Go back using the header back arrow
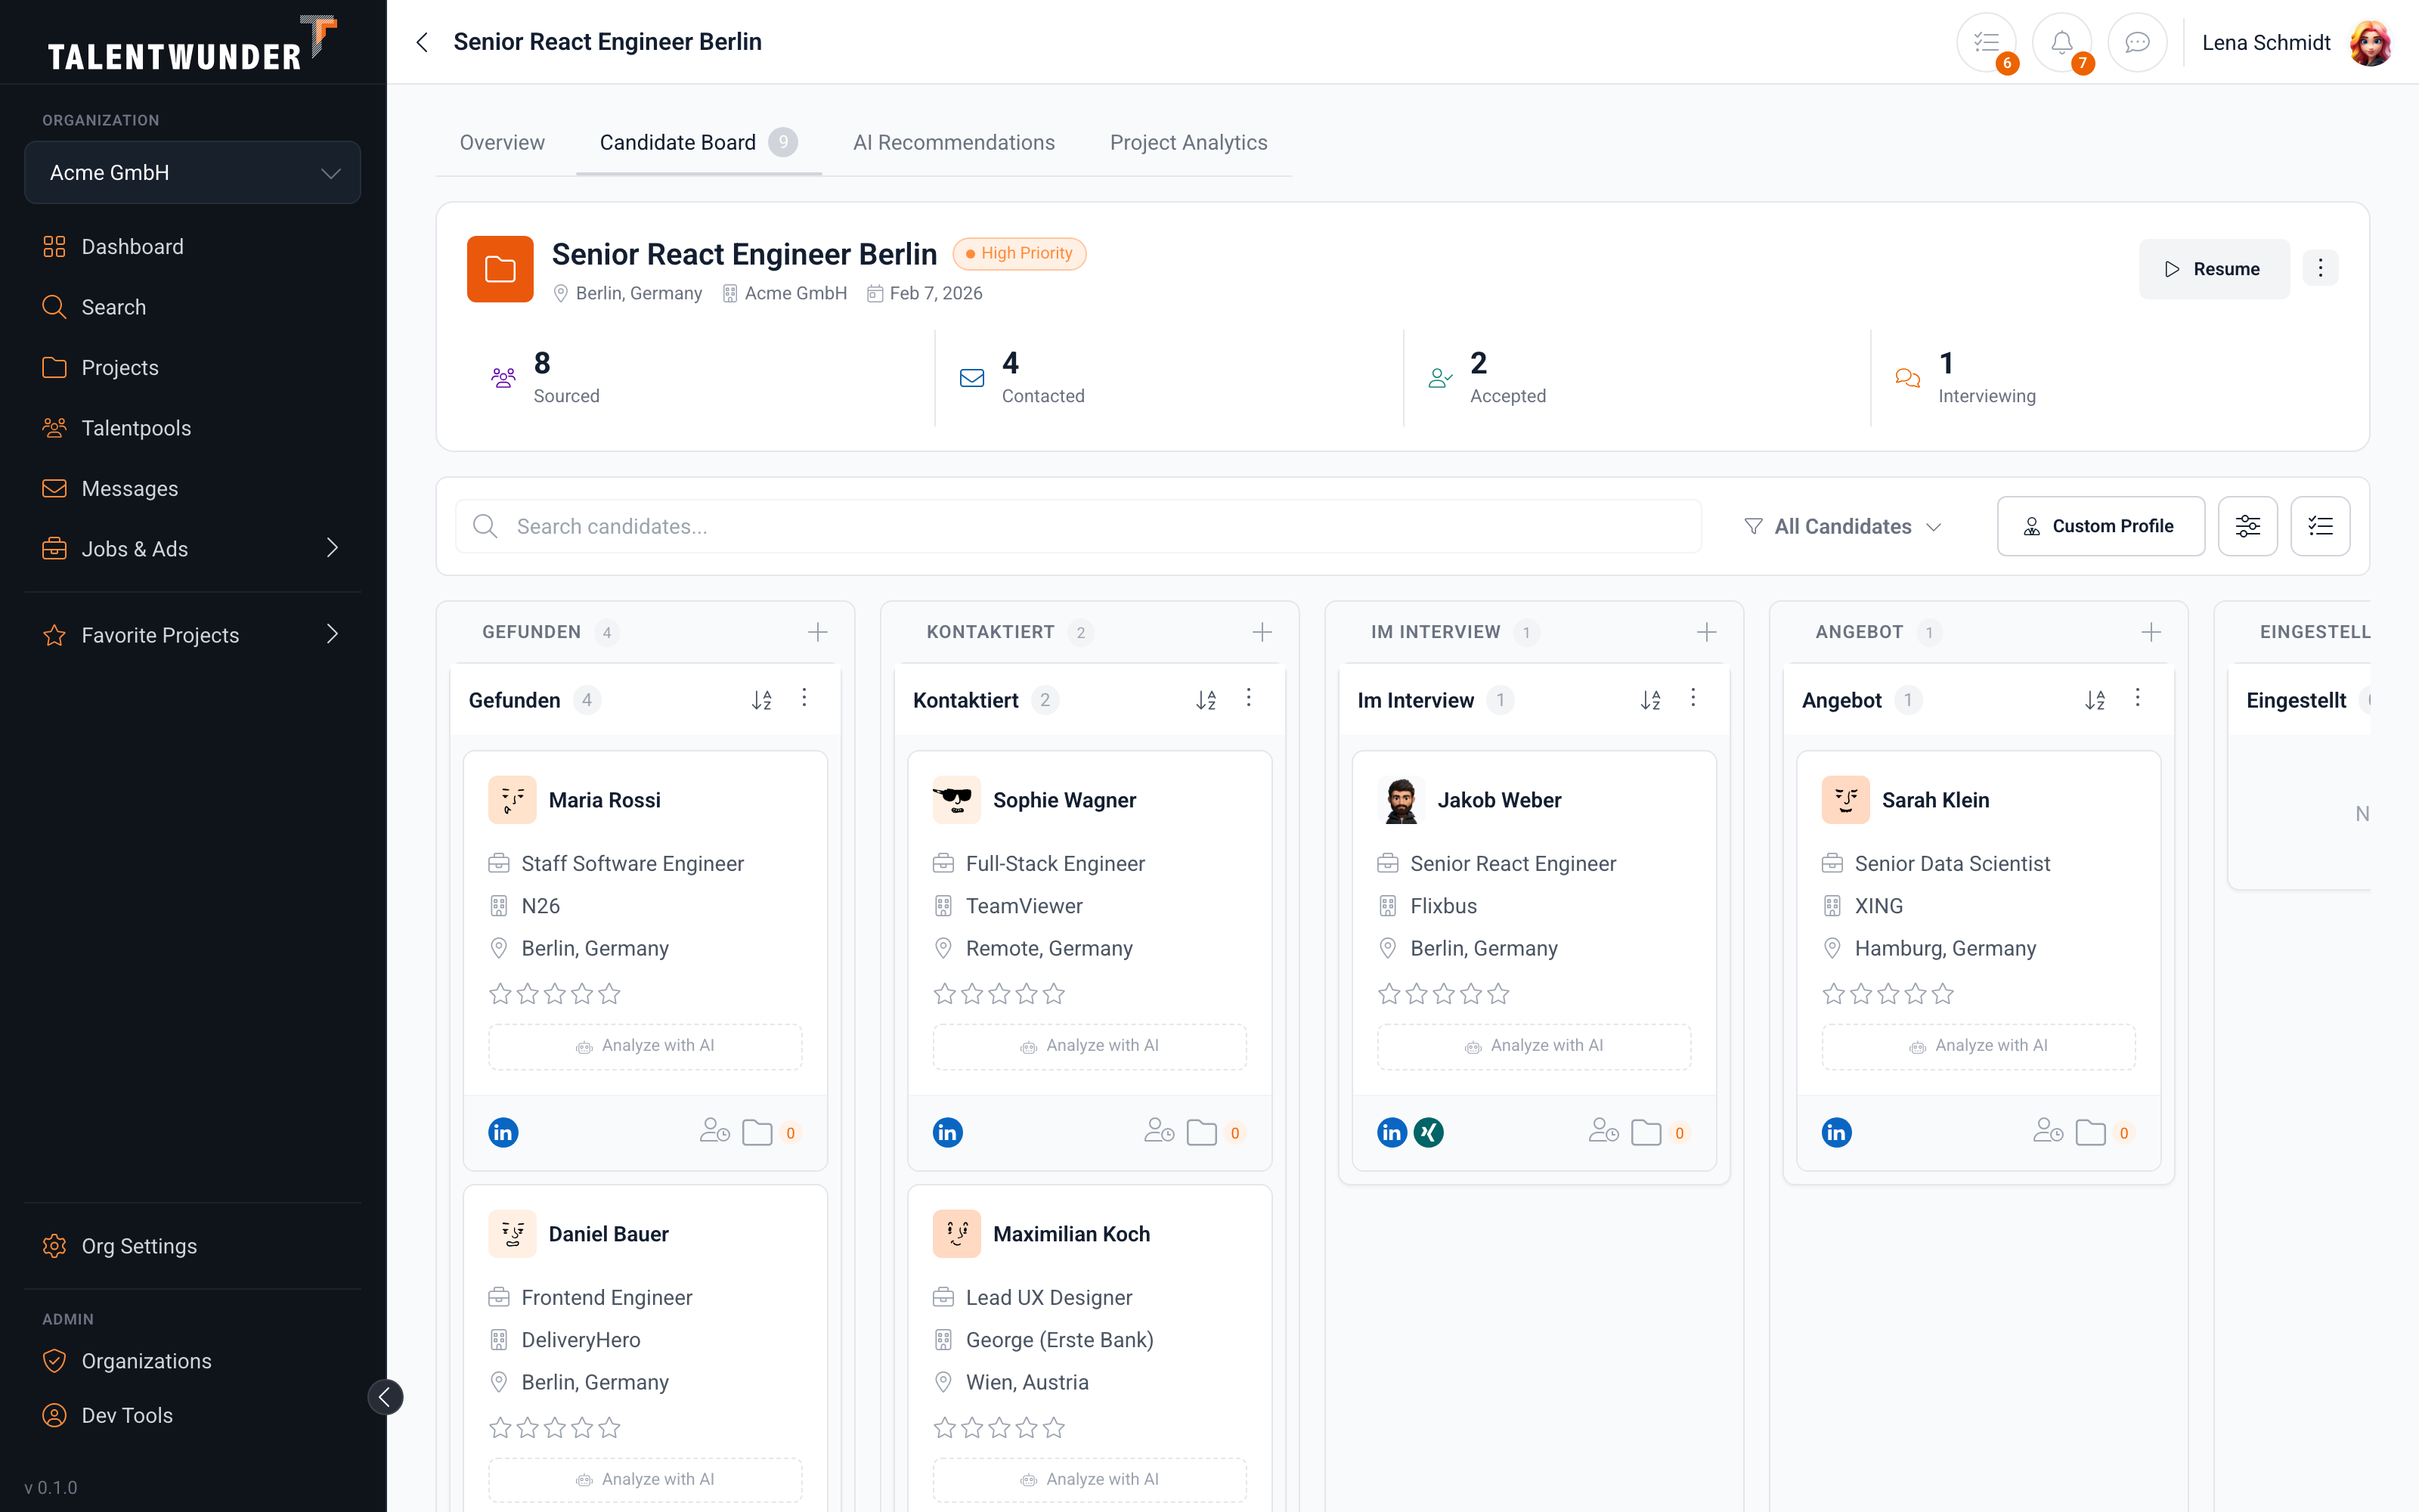This screenshot has height=1512, width=2419. point(422,42)
